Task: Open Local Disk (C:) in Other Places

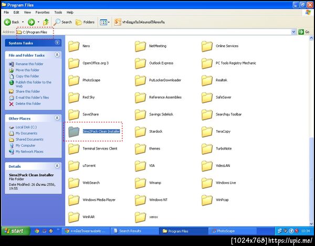Action: click(26, 127)
